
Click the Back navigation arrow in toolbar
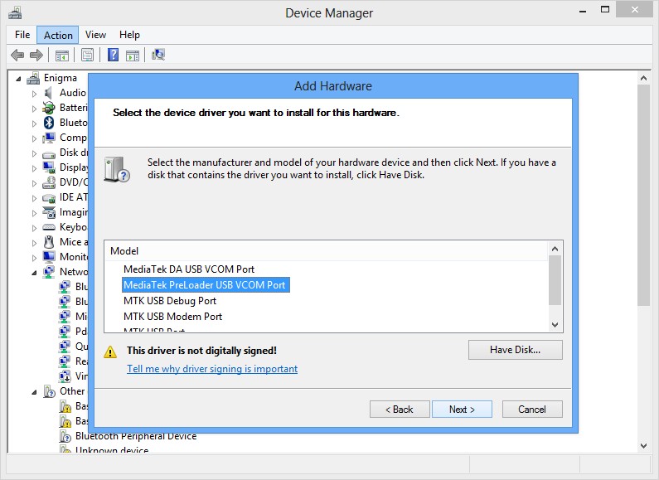pyautogui.click(x=17, y=55)
